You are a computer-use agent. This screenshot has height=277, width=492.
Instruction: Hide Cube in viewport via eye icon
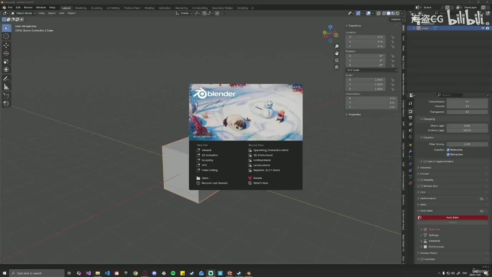[483, 28]
